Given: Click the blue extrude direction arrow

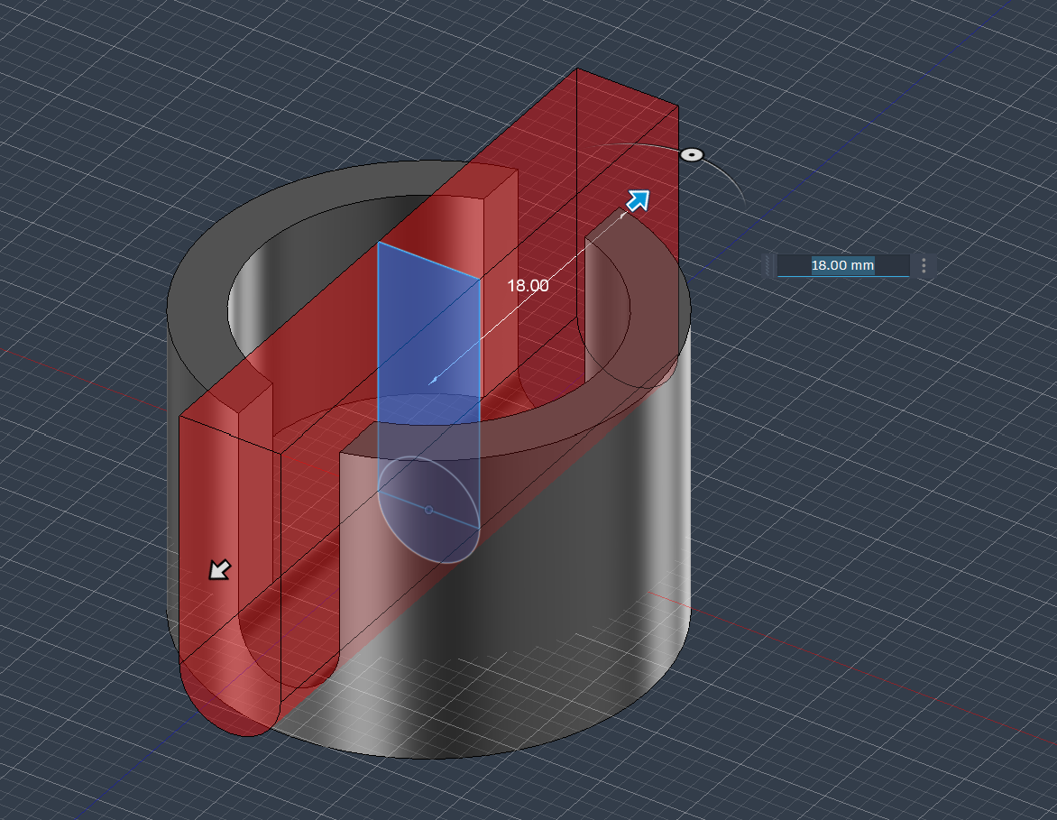Looking at the screenshot, I should (638, 201).
